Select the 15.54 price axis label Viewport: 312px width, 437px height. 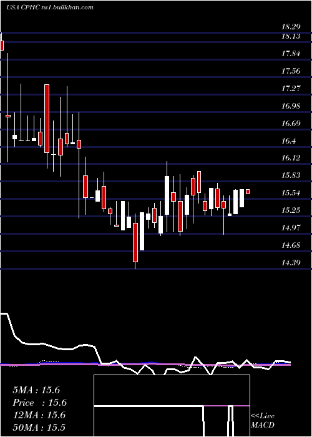coord(291,193)
